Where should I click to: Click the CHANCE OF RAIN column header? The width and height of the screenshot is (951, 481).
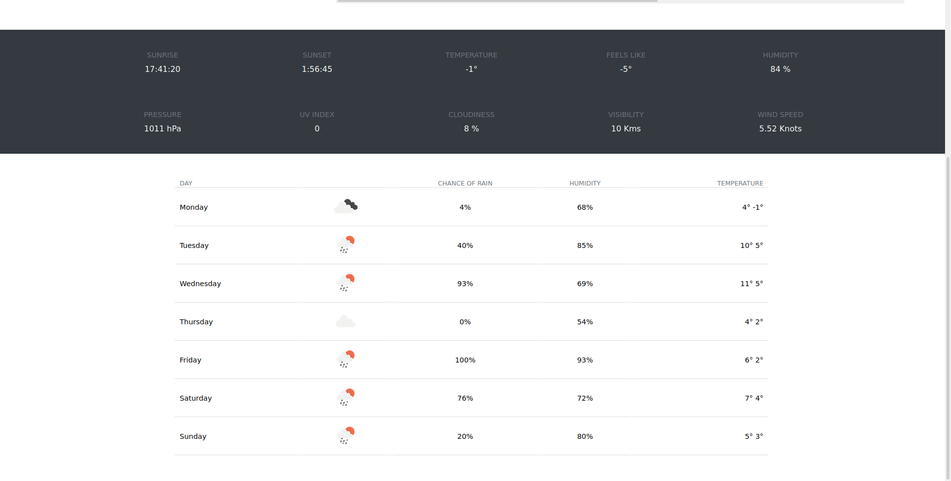[465, 183]
